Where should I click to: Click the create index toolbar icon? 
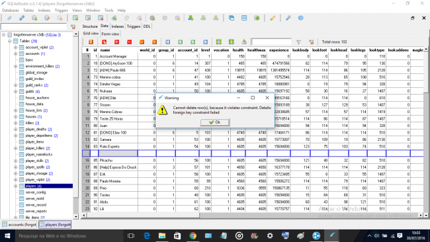click(x=114, y=18)
